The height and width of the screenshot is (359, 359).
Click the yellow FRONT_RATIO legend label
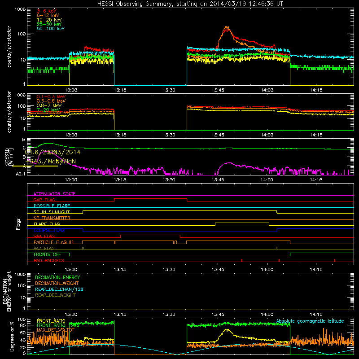51,321
